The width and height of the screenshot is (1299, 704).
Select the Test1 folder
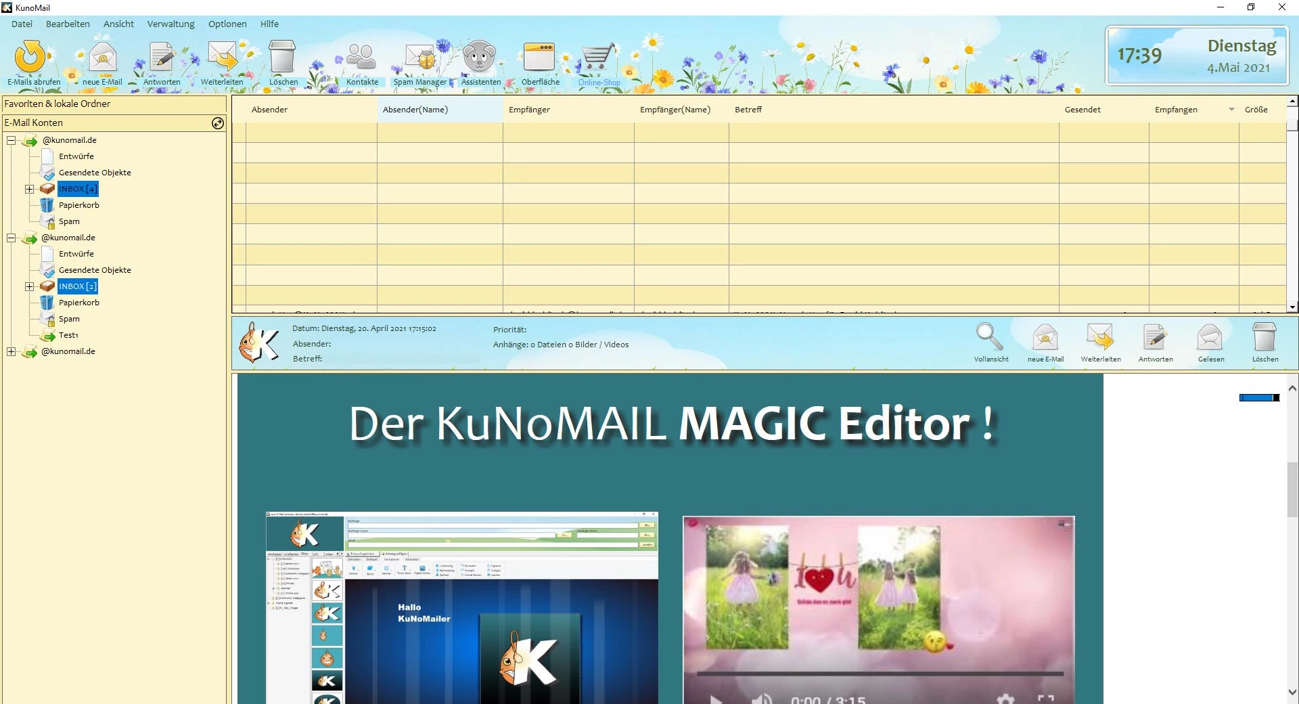[68, 335]
